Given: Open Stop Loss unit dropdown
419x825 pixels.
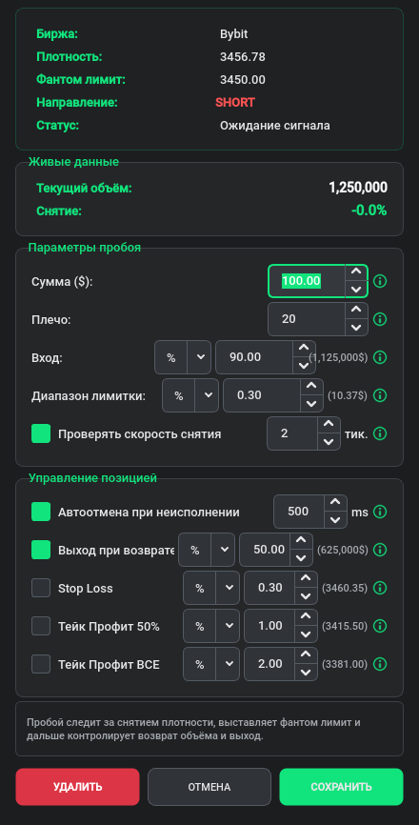Looking at the screenshot, I should 211,588.
